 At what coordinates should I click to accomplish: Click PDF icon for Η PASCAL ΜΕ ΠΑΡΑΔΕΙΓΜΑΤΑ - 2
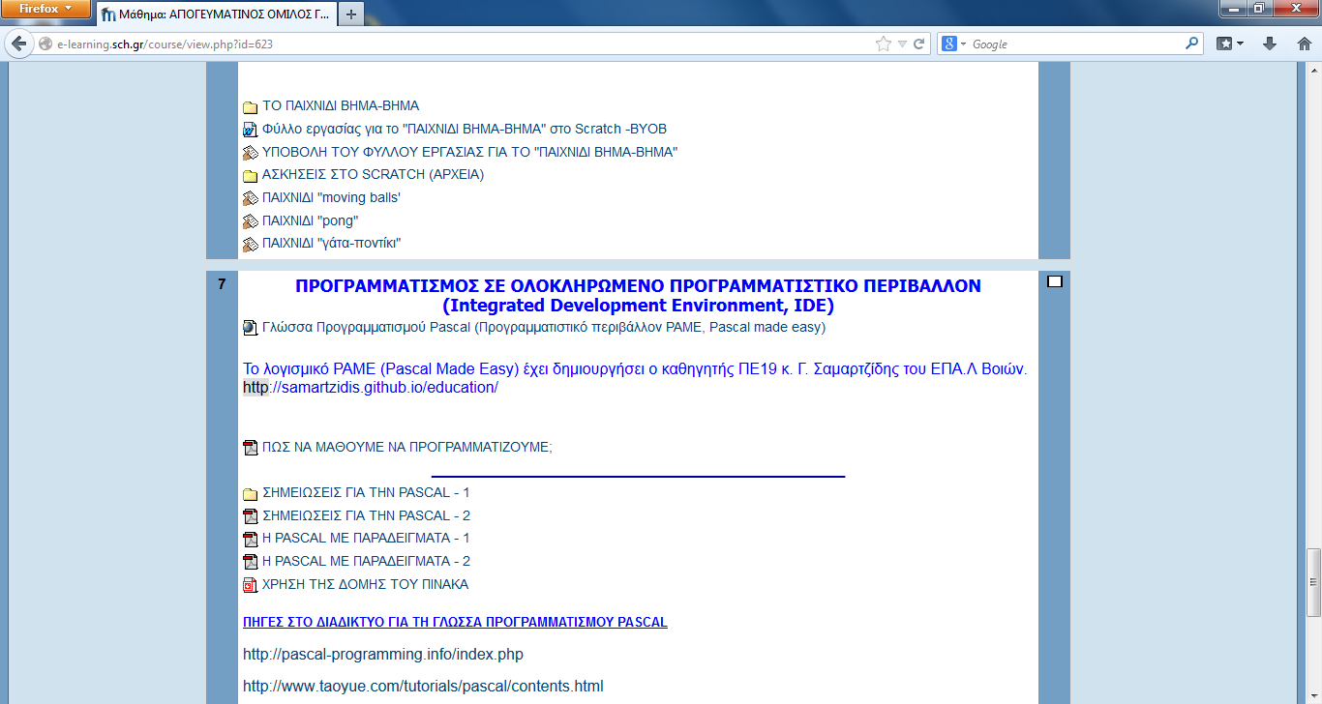click(250, 562)
